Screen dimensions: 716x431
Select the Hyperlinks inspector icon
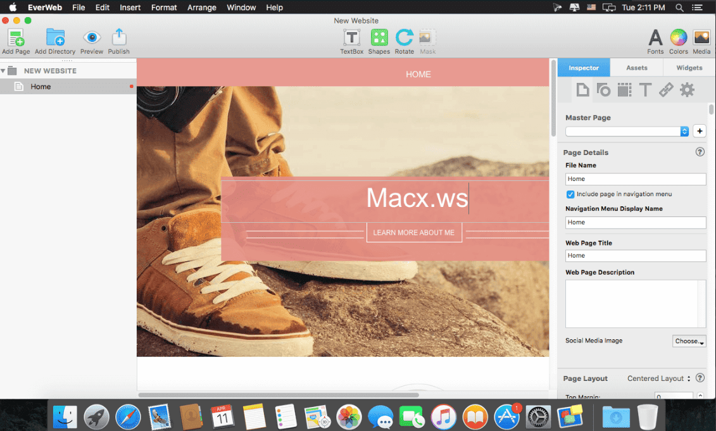click(666, 90)
